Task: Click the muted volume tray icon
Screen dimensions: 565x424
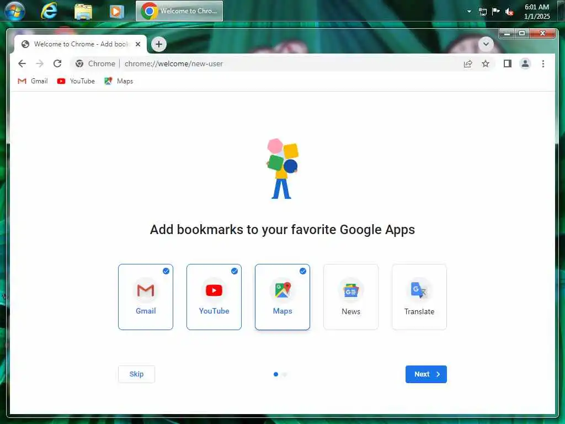Action: pos(509,12)
